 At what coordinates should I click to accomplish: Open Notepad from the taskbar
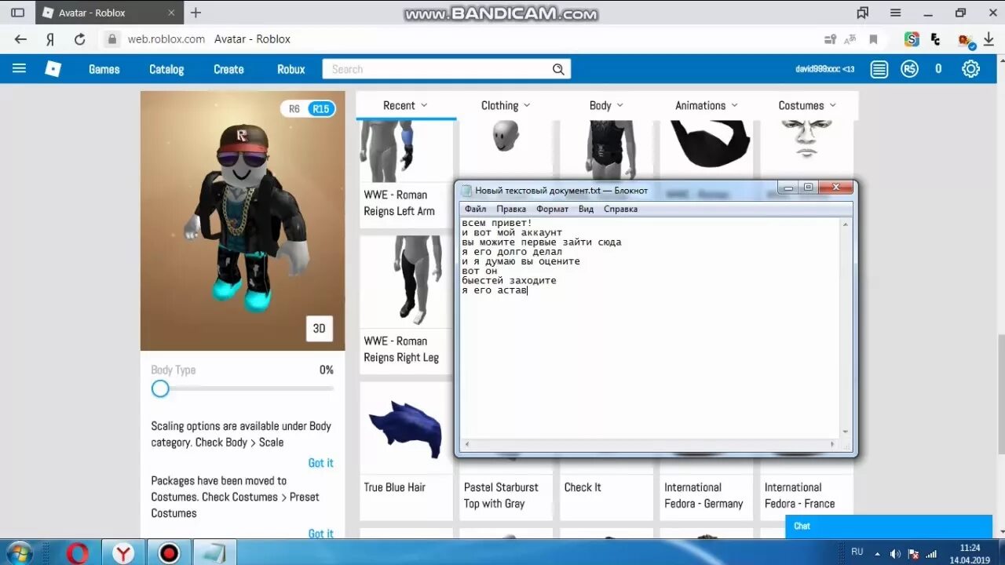[214, 552]
